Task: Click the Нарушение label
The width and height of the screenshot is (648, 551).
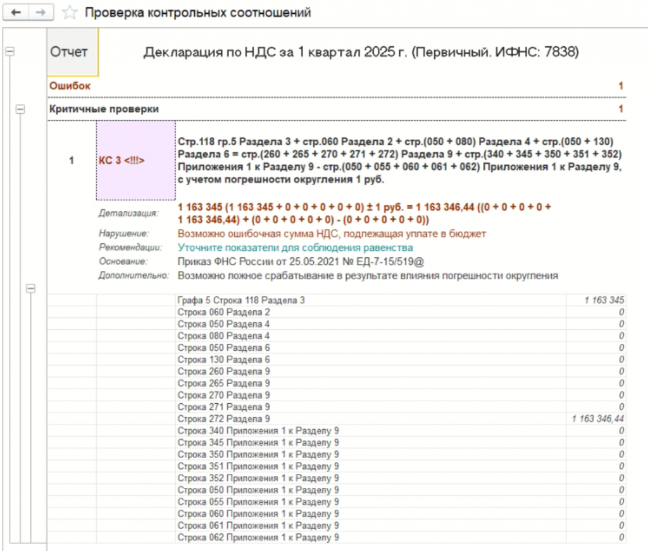Action: coord(124,234)
